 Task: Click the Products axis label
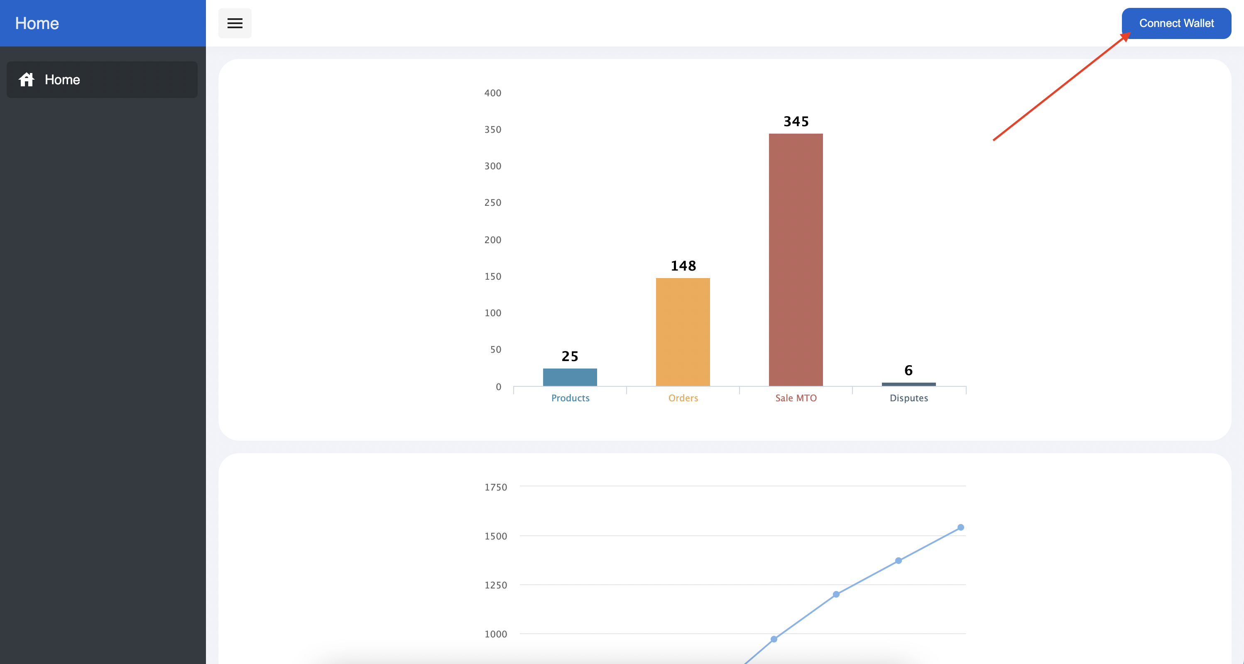pos(571,398)
